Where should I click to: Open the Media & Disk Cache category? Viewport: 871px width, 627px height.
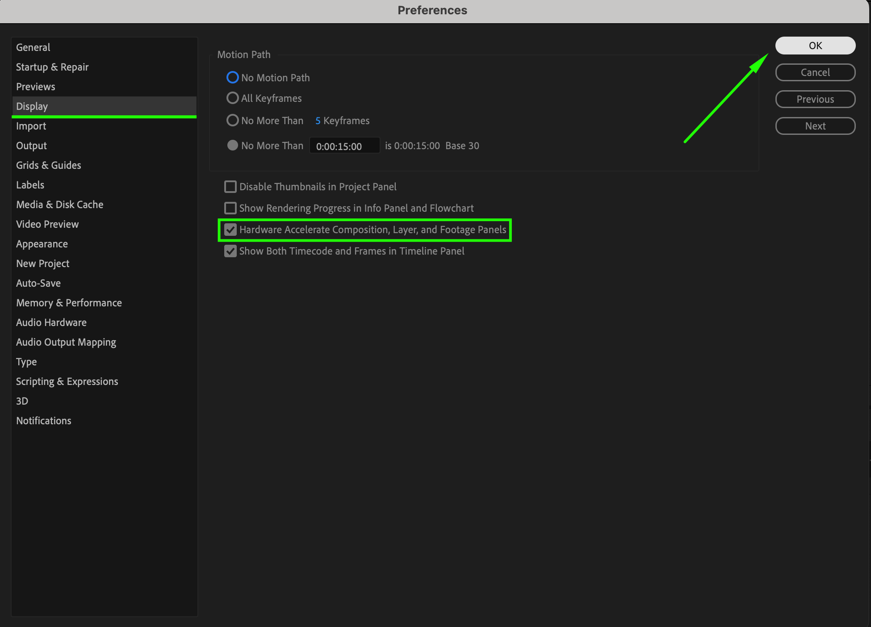[59, 205]
